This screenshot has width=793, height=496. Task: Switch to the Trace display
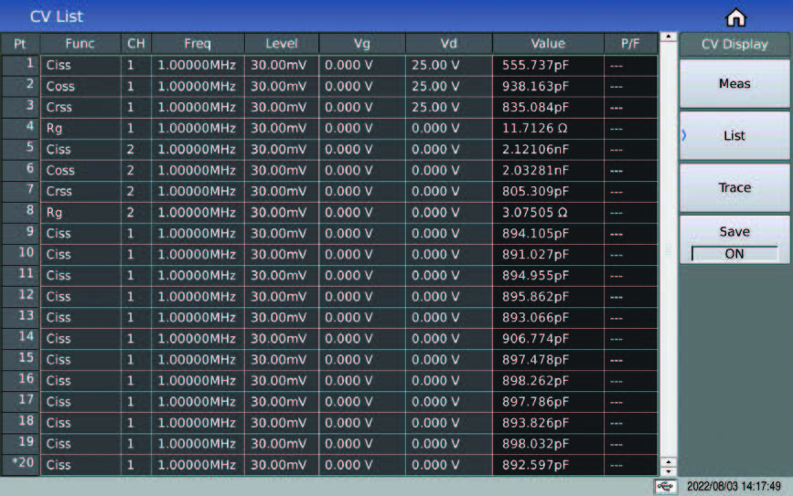pyautogui.click(x=734, y=187)
